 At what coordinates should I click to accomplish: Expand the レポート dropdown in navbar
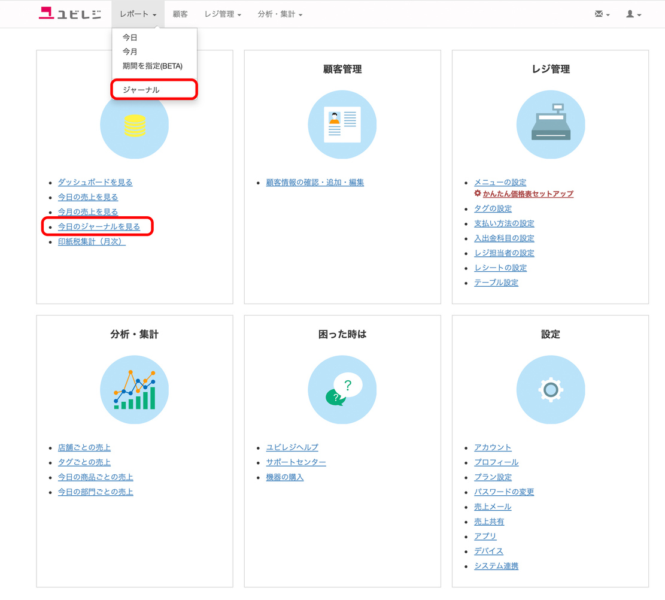point(138,14)
